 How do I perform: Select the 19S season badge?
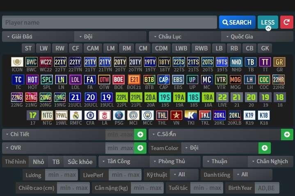click(x=165, y=97)
